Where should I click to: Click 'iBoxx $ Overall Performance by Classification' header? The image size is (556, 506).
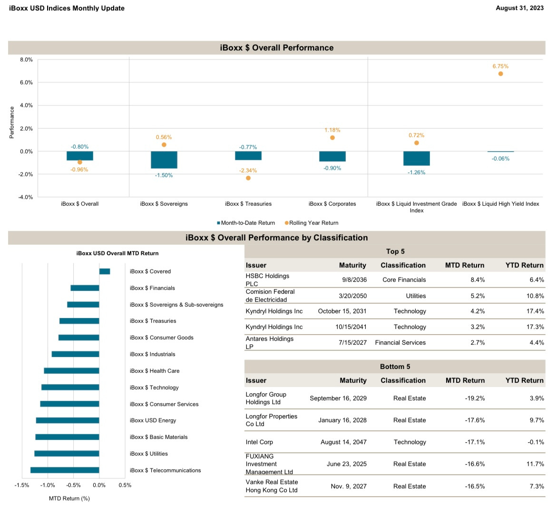pyautogui.click(x=277, y=238)
